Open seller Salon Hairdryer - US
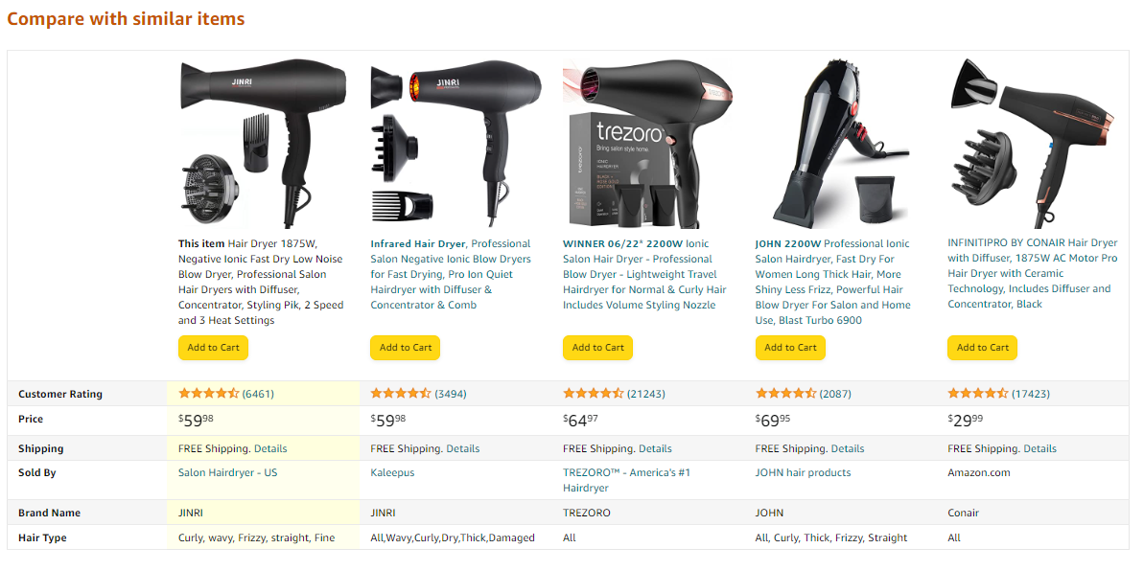The image size is (1144, 571). point(227,472)
